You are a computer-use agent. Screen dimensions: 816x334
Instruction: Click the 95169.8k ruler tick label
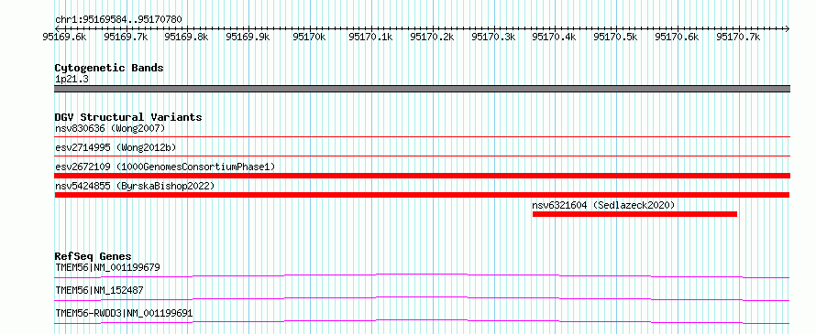[x=186, y=37]
